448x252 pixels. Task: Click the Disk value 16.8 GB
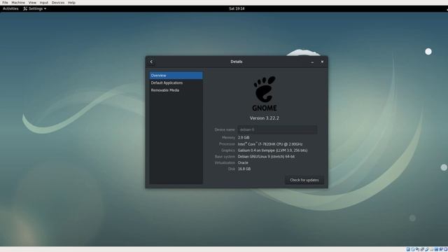pos(244,169)
